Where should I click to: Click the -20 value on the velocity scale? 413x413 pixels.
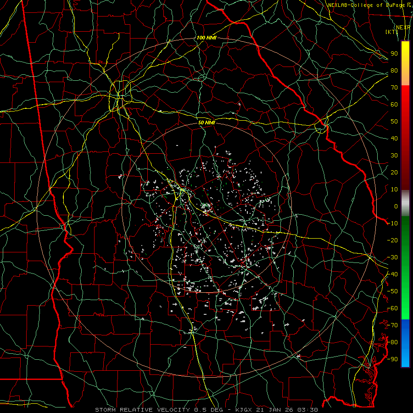[x=392, y=240]
